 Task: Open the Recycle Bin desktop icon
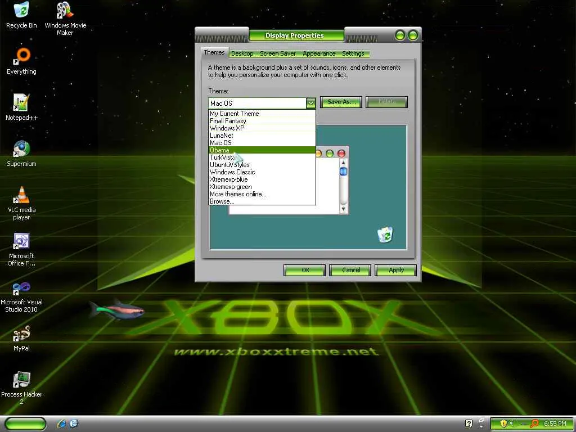coord(21,15)
